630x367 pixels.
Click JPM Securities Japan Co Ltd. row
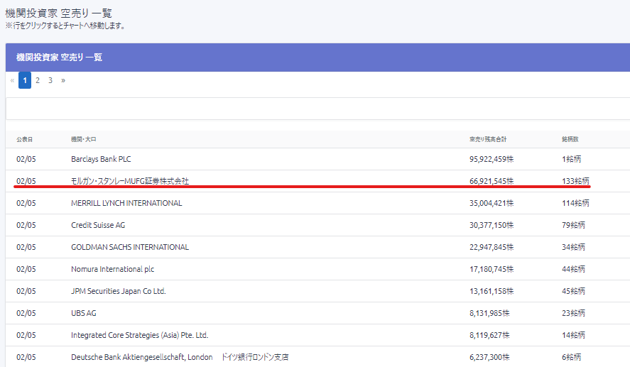pos(119,291)
